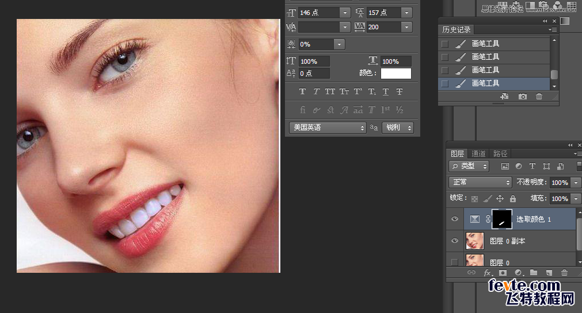Filter layers by pixel layers icon
The image size is (582, 313).
coord(505,167)
